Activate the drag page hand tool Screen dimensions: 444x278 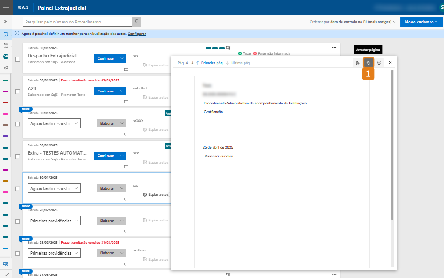point(368,63)
